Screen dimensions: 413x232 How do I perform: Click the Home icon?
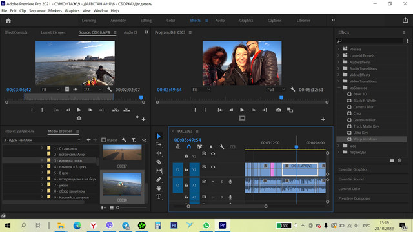pyautogui.click(x=8, y=21)
